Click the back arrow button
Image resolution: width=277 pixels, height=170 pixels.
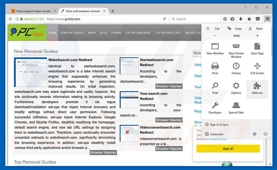pyautogui.click(x=11, y=19)
